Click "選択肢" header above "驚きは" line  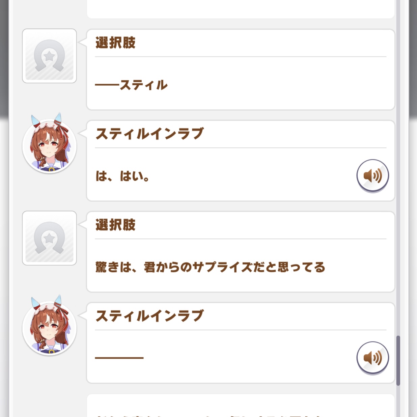pyautogui.click(x=115, y=225)
